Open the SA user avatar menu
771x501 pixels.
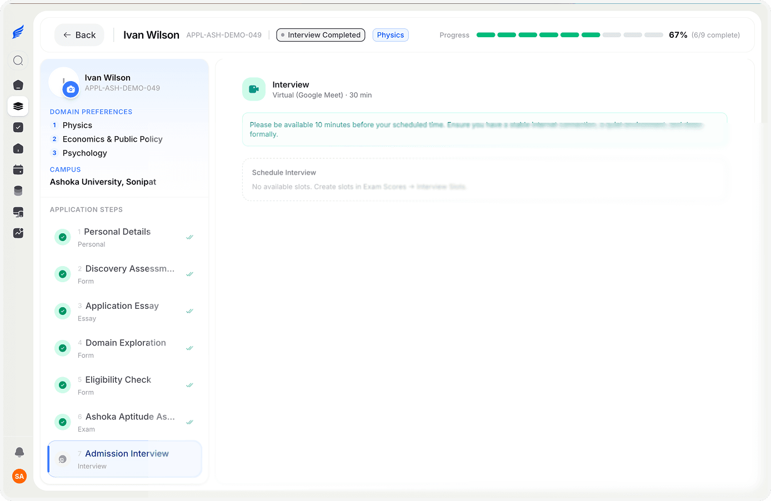[x=19, y=476]
